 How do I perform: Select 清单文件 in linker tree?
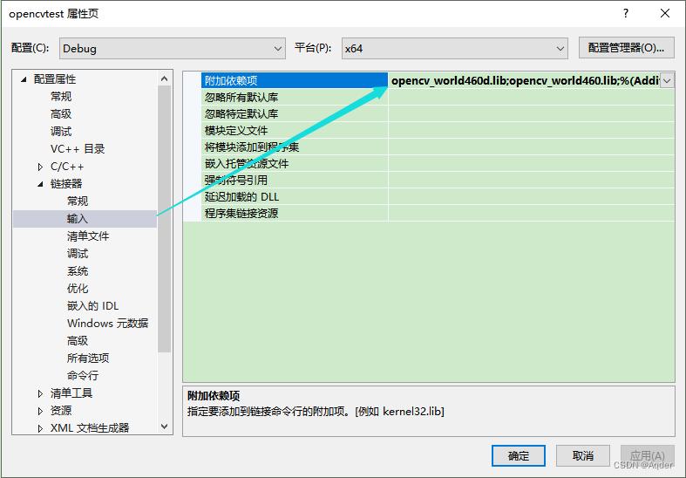point(88,236)
